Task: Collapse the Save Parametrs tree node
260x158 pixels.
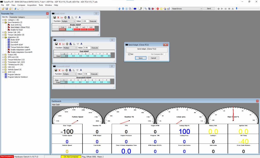Action: (3, 22)
